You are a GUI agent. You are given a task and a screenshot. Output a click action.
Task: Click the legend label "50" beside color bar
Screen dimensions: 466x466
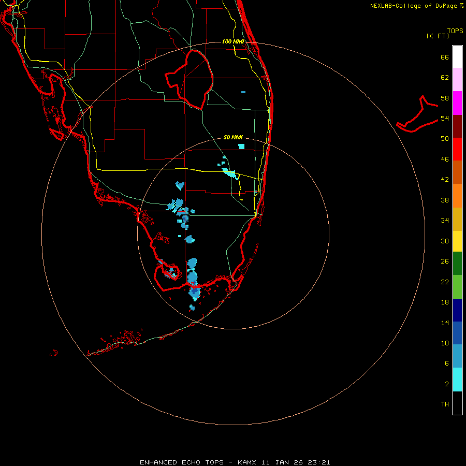click(445, 139)
